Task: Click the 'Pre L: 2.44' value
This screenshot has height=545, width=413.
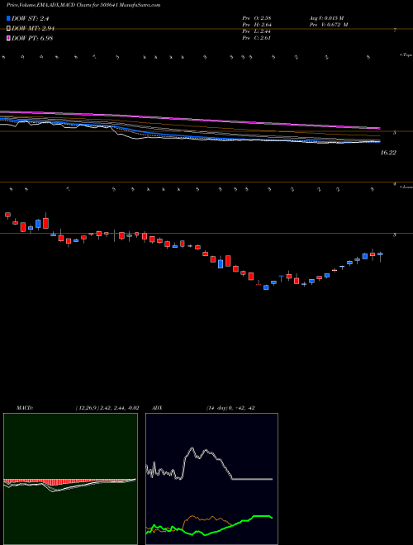Action: (x=257, y=31)
